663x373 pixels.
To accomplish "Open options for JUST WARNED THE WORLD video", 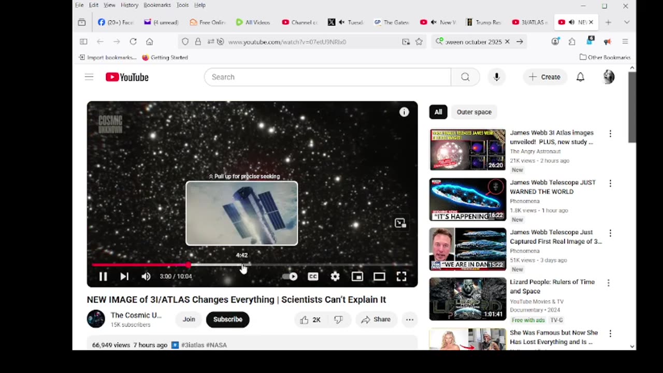I will (610, 183).
